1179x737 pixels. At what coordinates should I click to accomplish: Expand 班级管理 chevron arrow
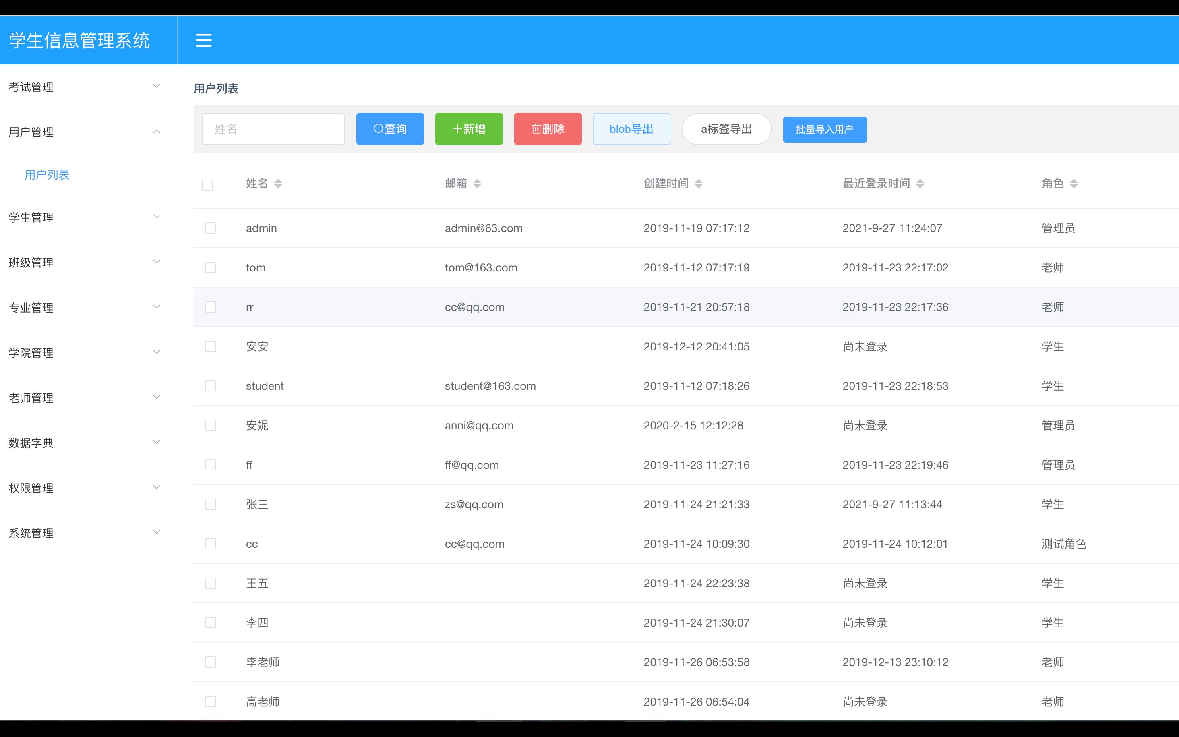click(x=156, y=262)
